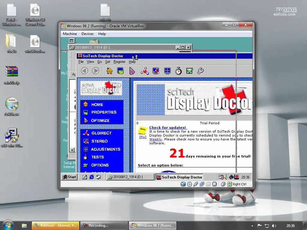
Task: Open Properties via the monitor toolbar icon
Action: click(121, 71)
